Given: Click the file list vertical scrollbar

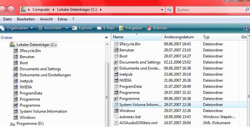Looking at the screenshot, I should (249, 96).
